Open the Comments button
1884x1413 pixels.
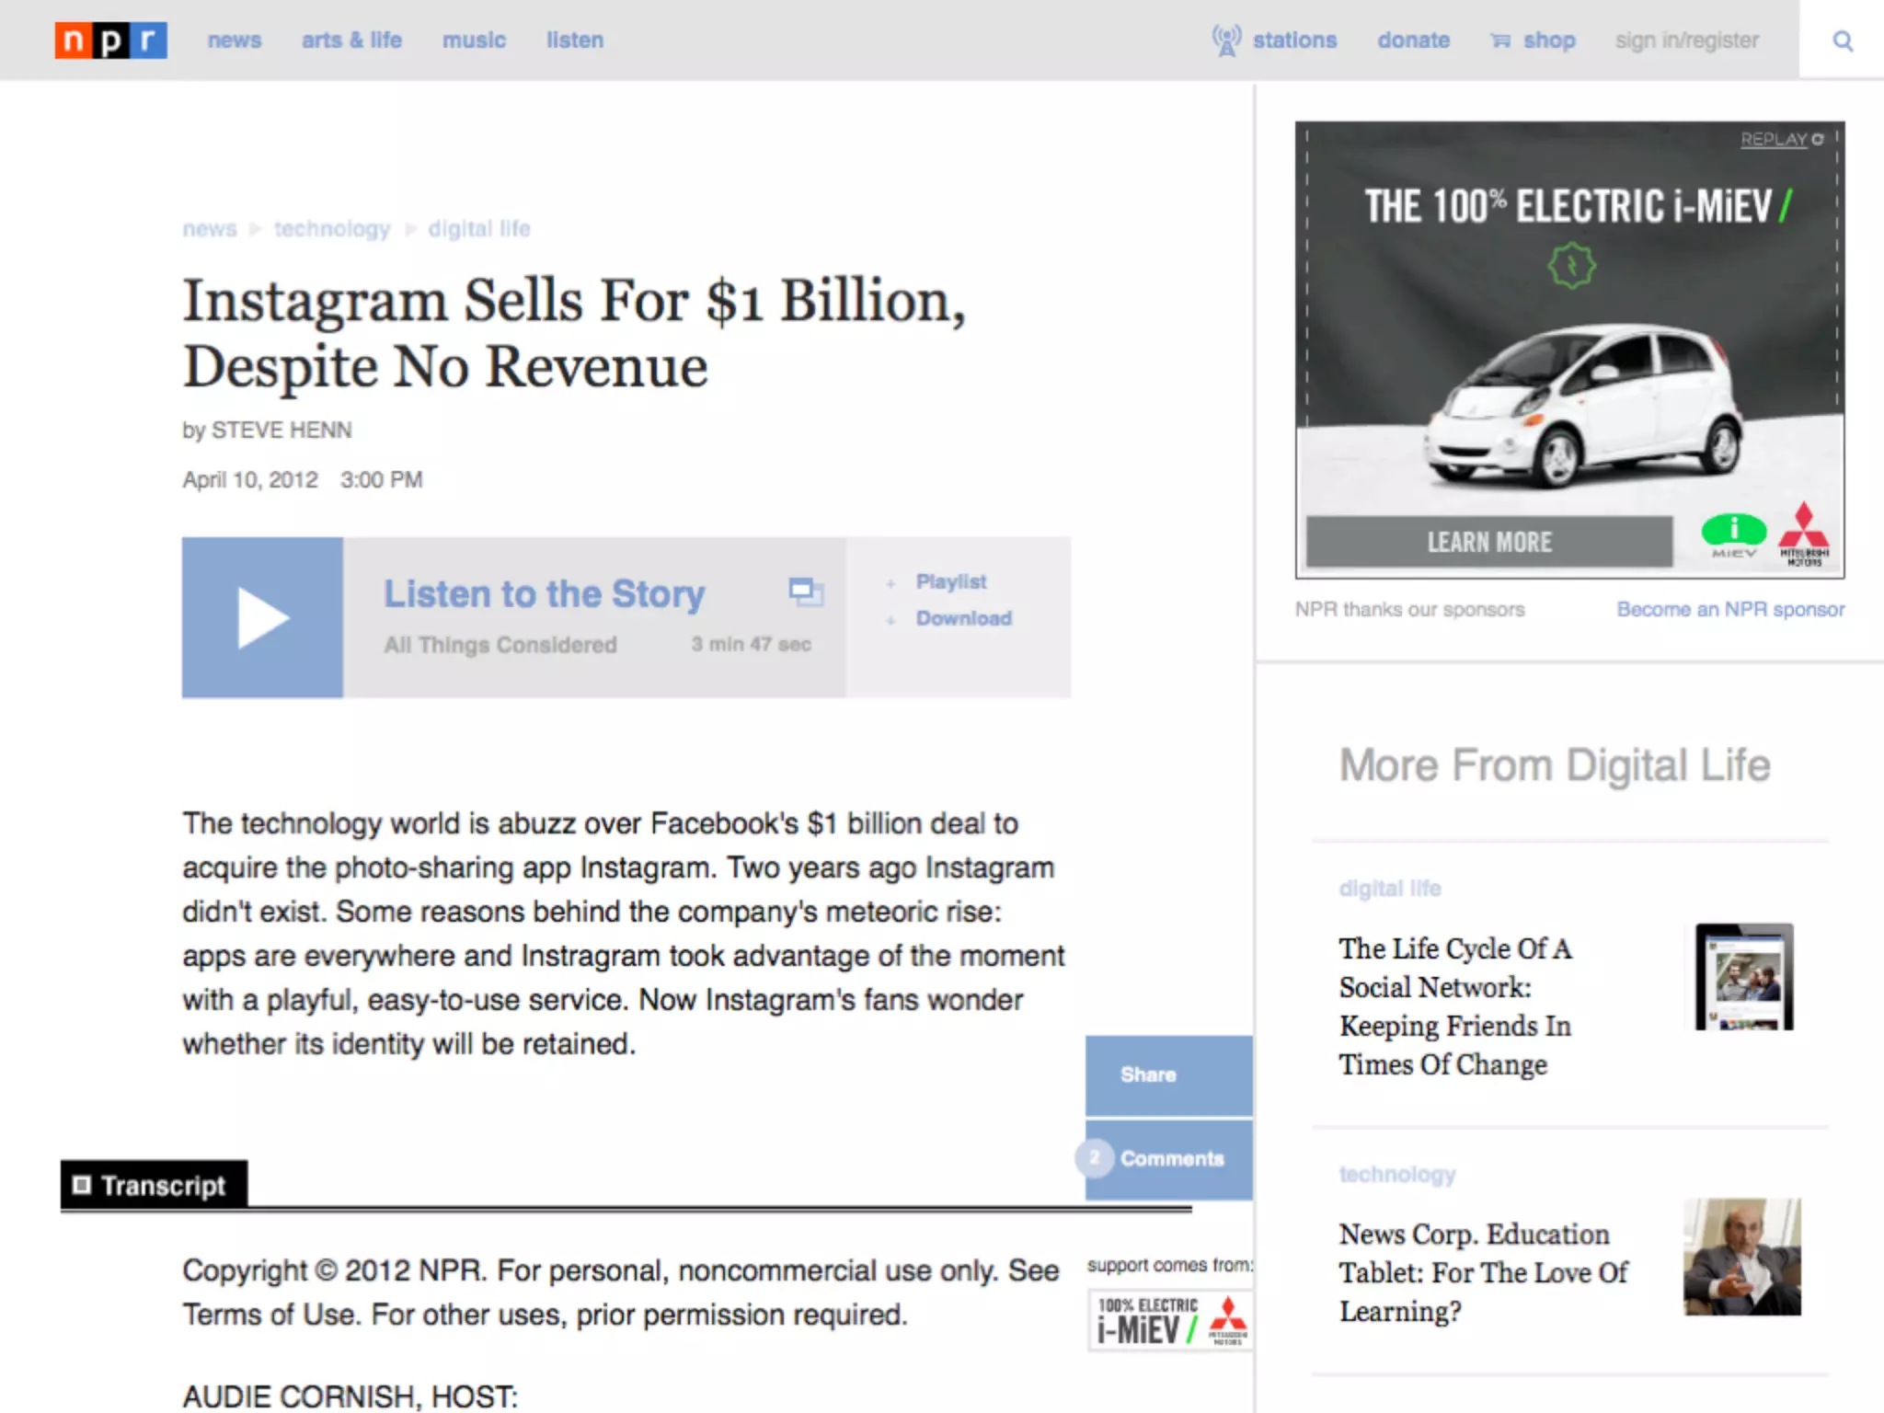(x=1170, y=1158)
